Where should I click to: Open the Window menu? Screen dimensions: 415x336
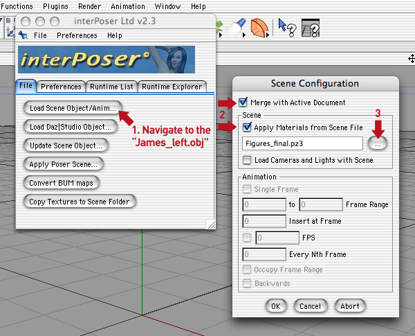tap(167, 6)
